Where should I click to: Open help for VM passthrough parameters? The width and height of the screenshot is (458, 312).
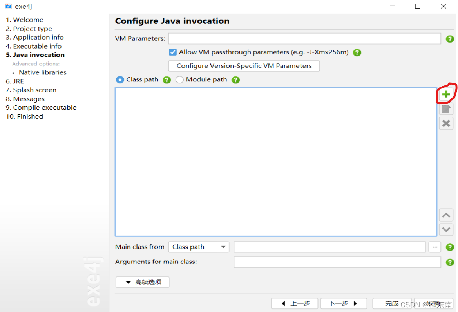point(357,52)
